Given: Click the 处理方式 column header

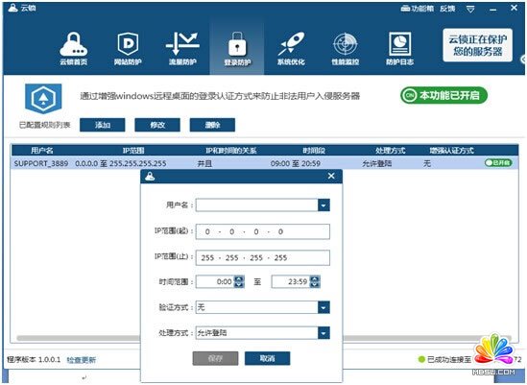Looking at the screenshot, I should coord(391,151).
